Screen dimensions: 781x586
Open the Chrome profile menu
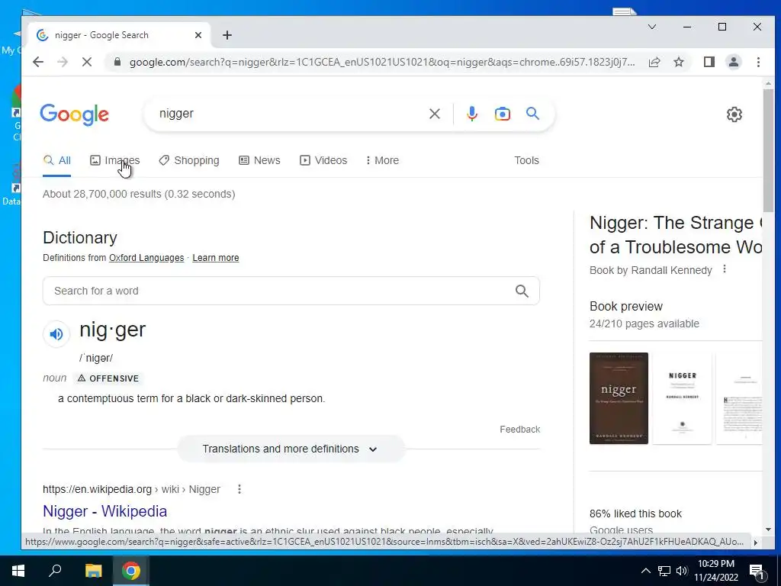pos(733,62)
